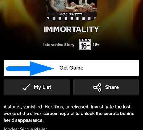The height and width of the screenshot is (130, 143).
Task: Click the ZOE 37/1999 film strip caption
Action: [x=71, y=14]
